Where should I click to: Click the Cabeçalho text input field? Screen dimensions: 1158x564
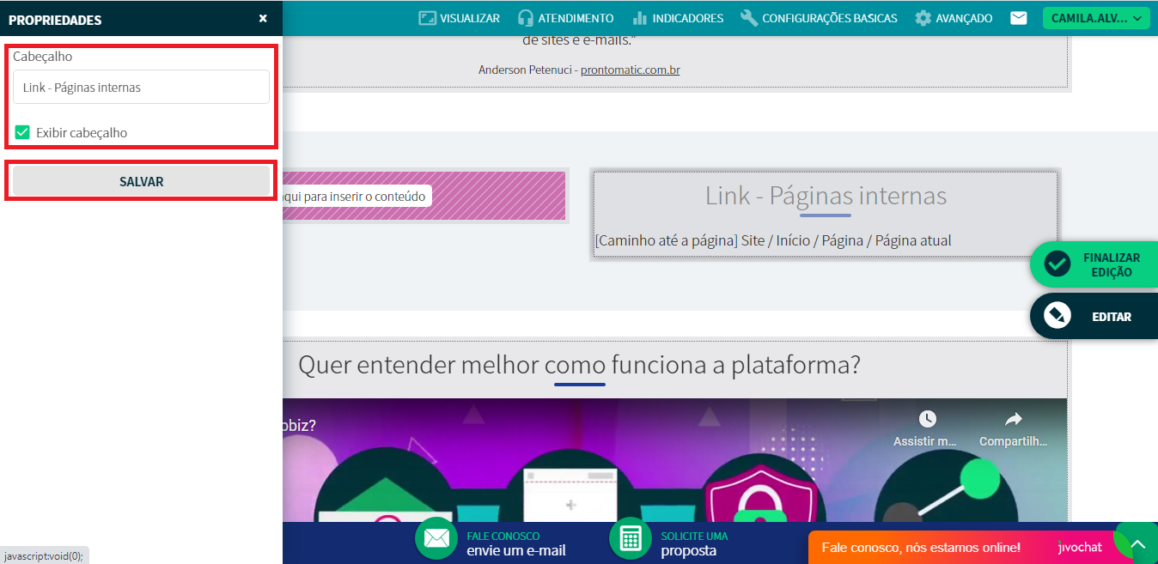(141, 88)
